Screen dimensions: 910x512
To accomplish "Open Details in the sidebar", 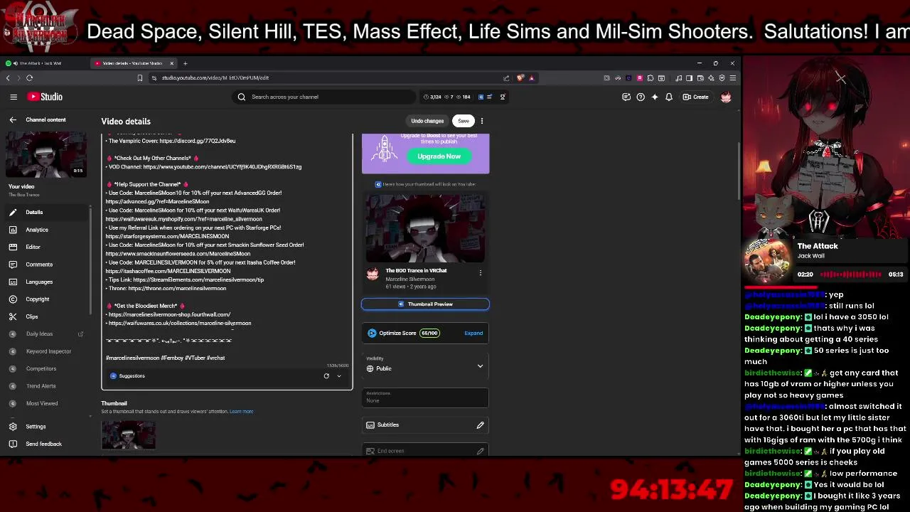I will click(45, 212).
